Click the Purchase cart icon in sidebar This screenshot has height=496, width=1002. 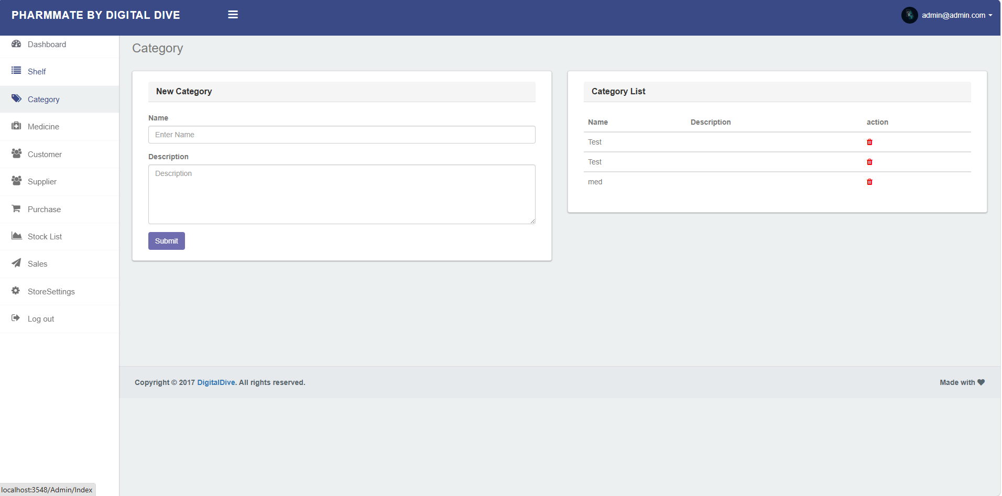16,208
